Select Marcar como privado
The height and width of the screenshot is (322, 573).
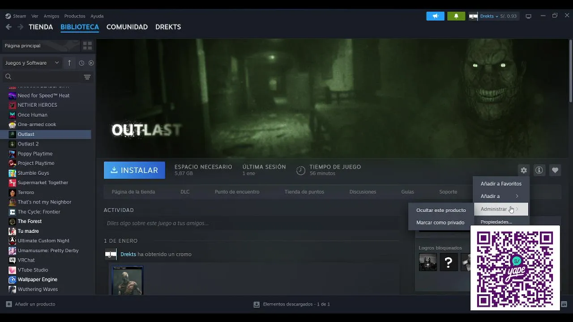click(x=440, y=223)
